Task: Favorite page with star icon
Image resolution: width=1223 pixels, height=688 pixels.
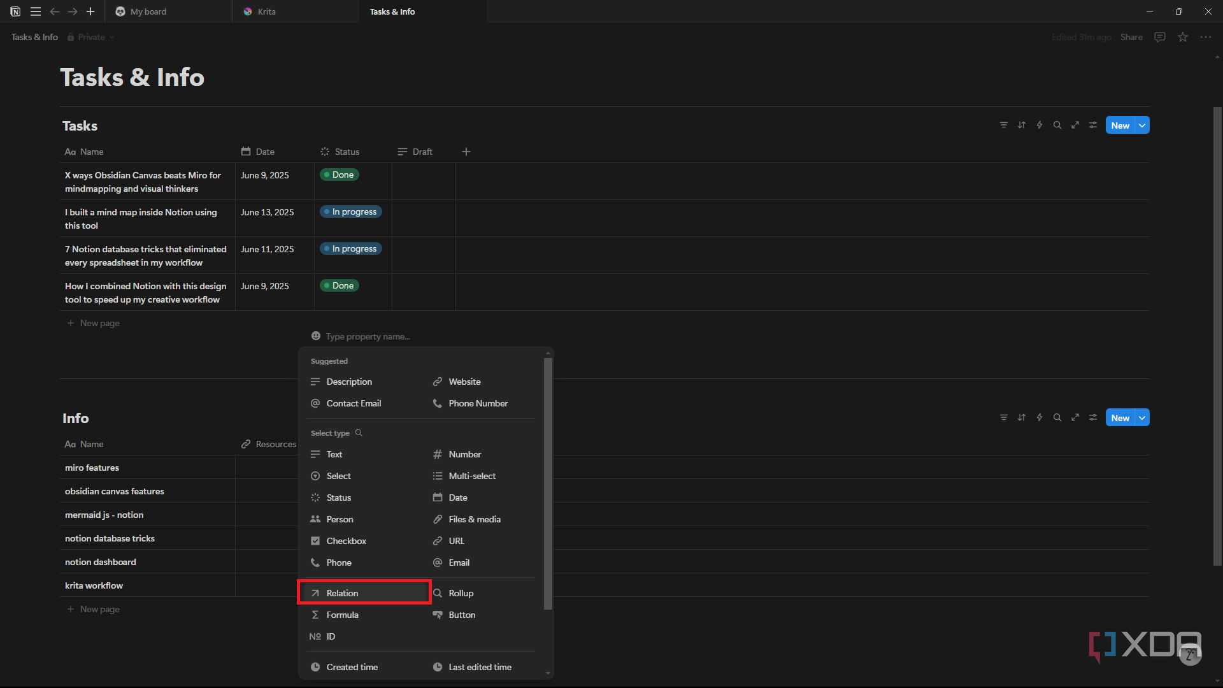Action: pyautogui.click(x=1182, y=37)
